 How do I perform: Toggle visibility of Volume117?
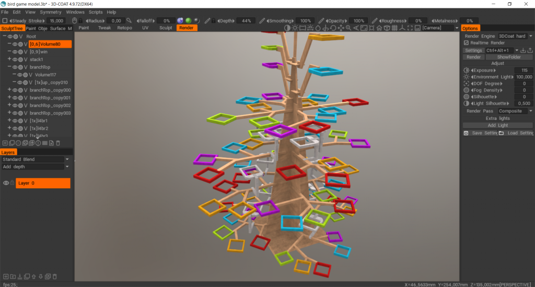[20, 75]
